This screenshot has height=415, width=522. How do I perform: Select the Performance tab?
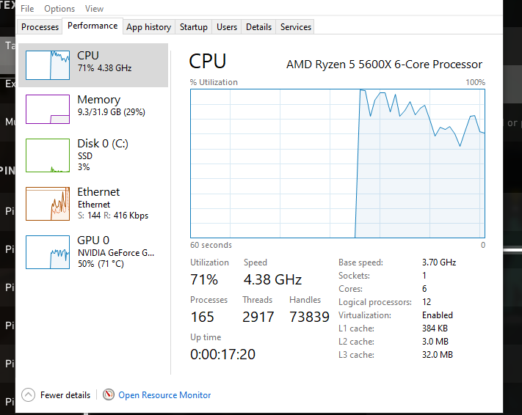[93, 26]
